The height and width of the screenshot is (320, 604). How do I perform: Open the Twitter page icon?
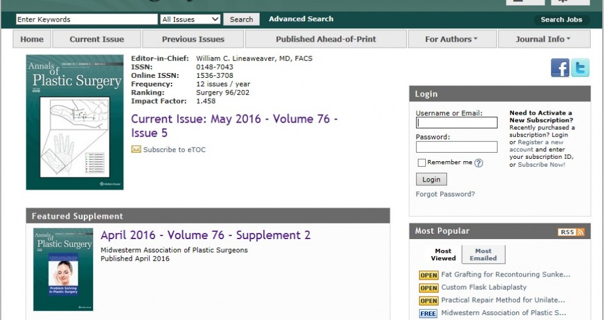click(580, 68)
